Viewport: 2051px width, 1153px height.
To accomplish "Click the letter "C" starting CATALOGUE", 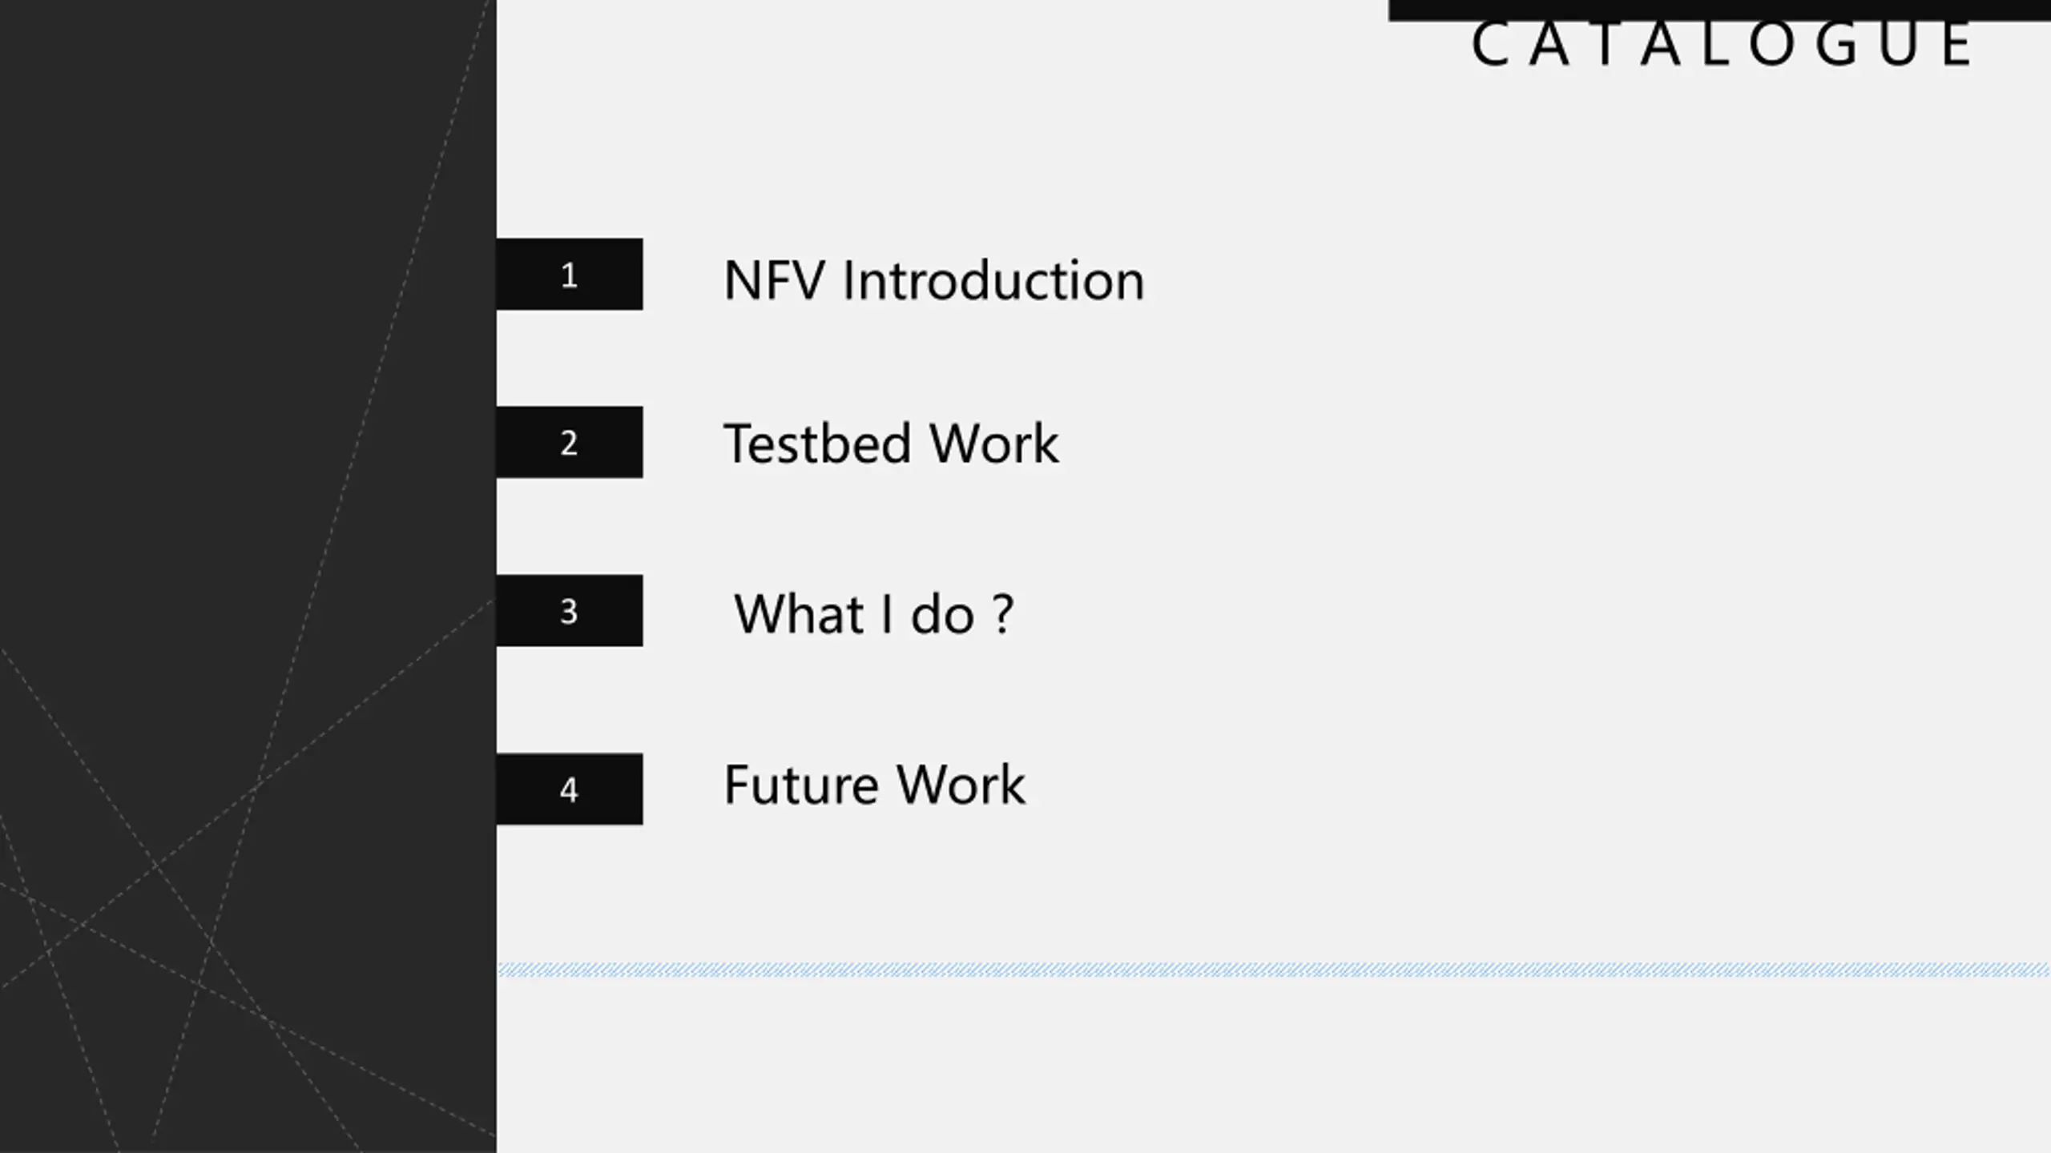I will click(1491, 45).
